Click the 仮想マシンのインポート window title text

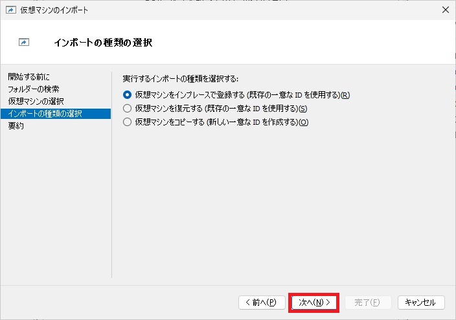point(54,10)
